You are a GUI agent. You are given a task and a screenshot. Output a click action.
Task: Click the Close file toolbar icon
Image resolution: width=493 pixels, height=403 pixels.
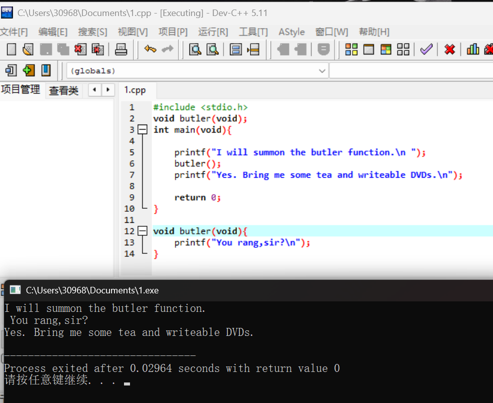pos(80,50)
